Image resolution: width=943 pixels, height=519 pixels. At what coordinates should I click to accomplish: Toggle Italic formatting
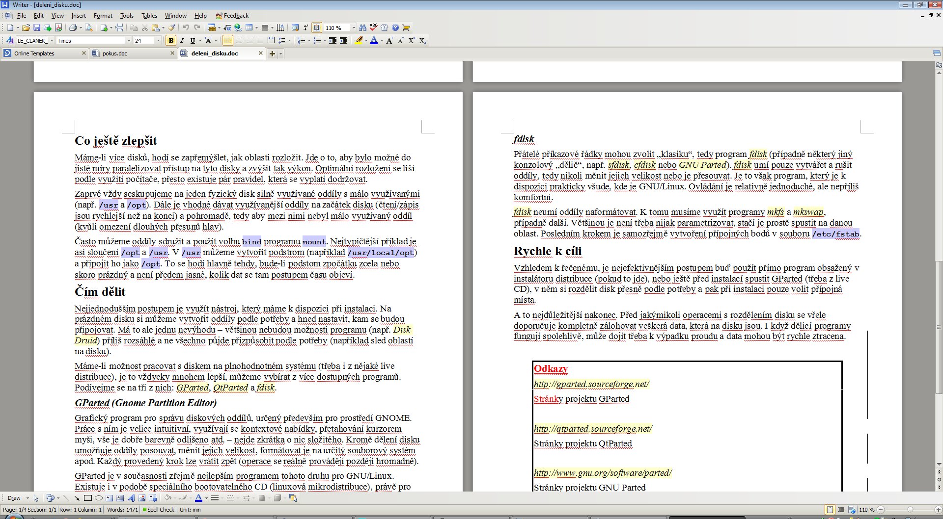tap(182, 41)
